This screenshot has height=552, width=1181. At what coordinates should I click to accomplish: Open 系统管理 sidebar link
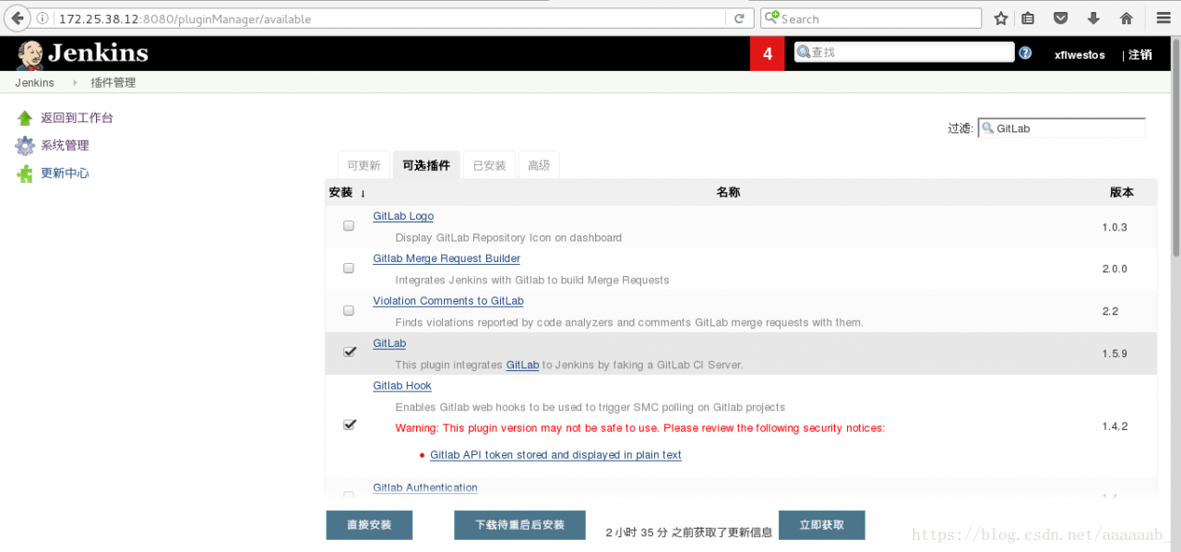pos(65,146)
